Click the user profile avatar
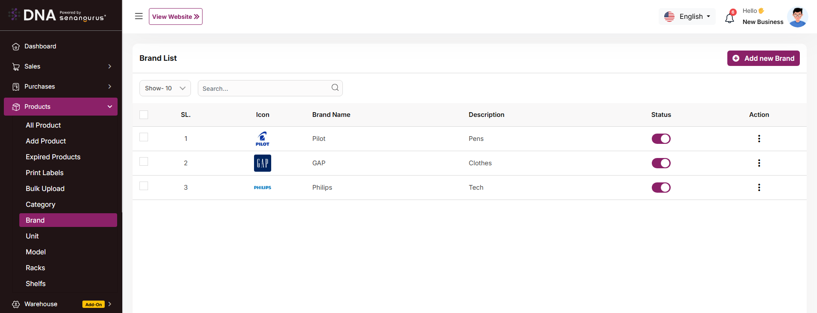817x313 pixels. [797, 17]
